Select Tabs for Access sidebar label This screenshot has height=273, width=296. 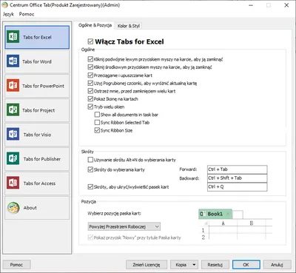pyautogui.click(x=39, y=183)
